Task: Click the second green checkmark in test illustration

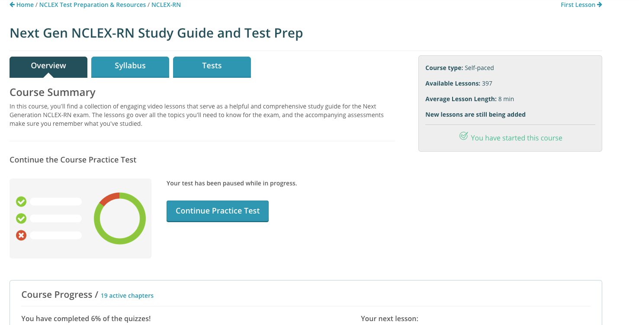Action: pos(21,218)
